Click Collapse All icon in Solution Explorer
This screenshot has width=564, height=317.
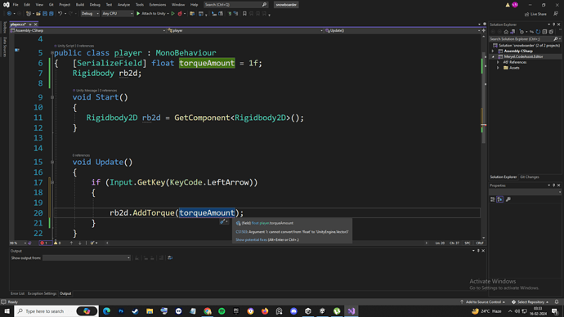(544, 32)
